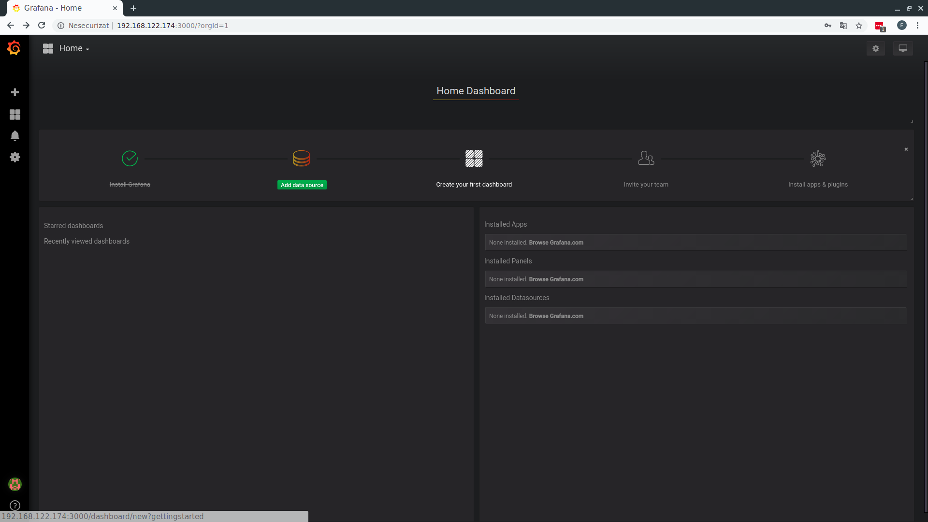Click the Add data source database icon
Screen dimensions: 928x522
coord(302,159)
